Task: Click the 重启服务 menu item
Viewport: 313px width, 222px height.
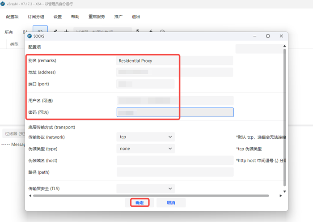Action: (97, 17)
